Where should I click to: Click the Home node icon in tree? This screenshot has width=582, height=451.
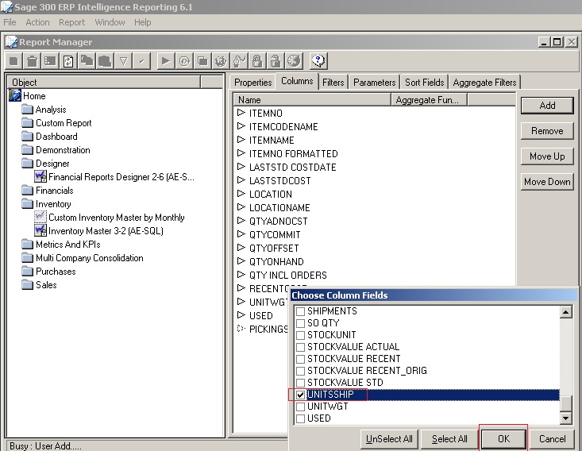coord(15,96)
